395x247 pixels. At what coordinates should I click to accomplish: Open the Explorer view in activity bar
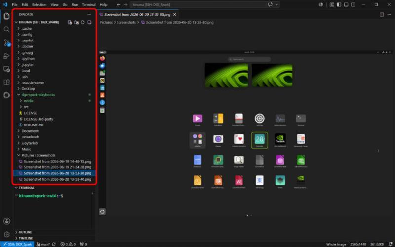7,16
